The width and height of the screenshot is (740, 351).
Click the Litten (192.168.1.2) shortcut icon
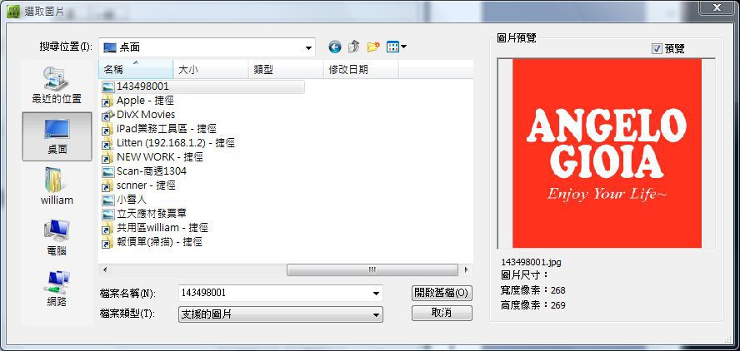[108, 143]
